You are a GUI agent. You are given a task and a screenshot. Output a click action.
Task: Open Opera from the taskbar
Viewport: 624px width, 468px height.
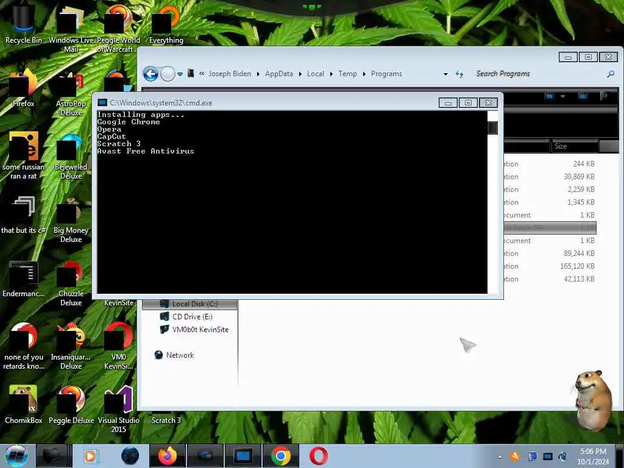click(x=318, y=456)
